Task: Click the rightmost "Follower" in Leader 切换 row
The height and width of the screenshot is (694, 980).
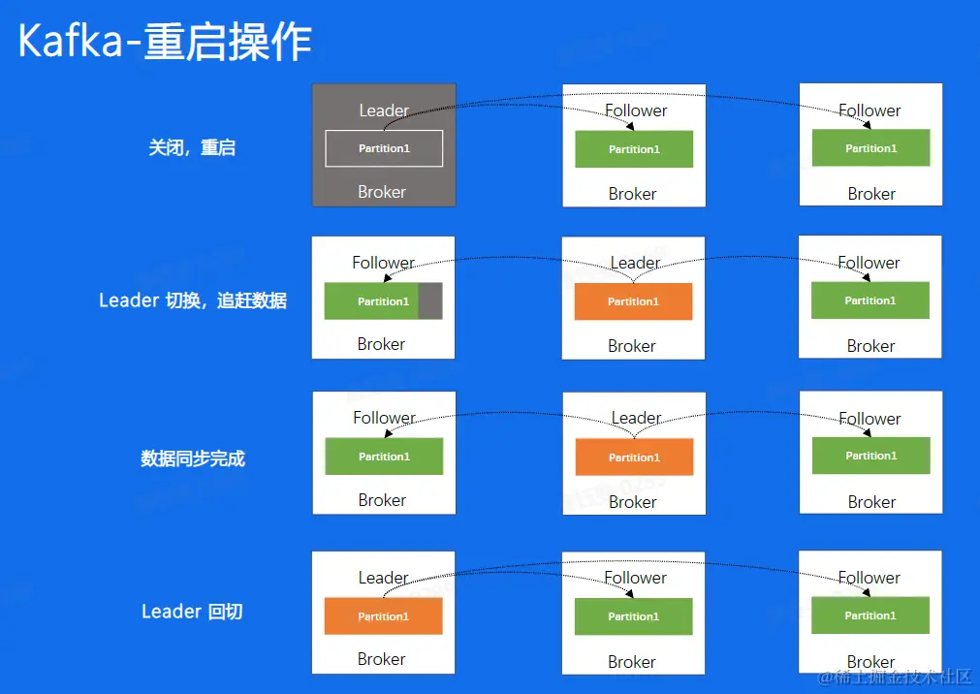Action: pos(869,263)
